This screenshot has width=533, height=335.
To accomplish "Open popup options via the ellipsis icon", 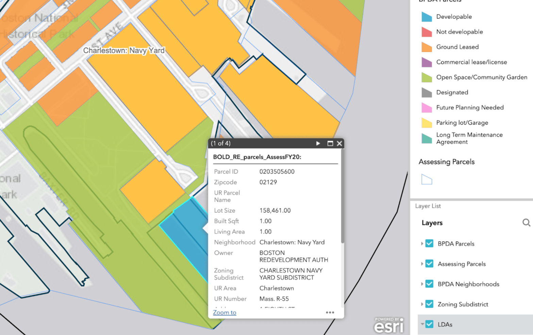I will tap(329, 312).
